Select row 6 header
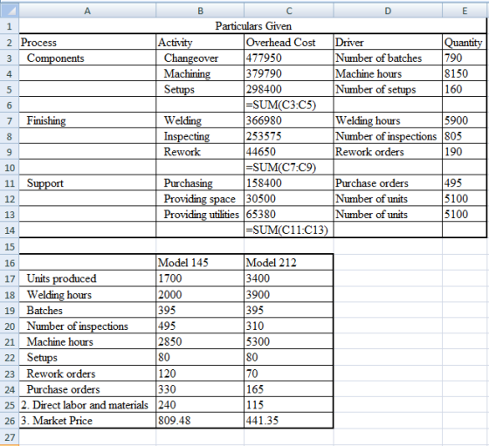The image size is (489, 446). click(x=10, y=105)
